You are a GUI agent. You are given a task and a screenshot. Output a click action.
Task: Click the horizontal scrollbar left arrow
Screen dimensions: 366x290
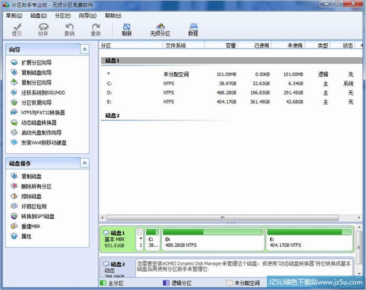(x=103, y=218)
